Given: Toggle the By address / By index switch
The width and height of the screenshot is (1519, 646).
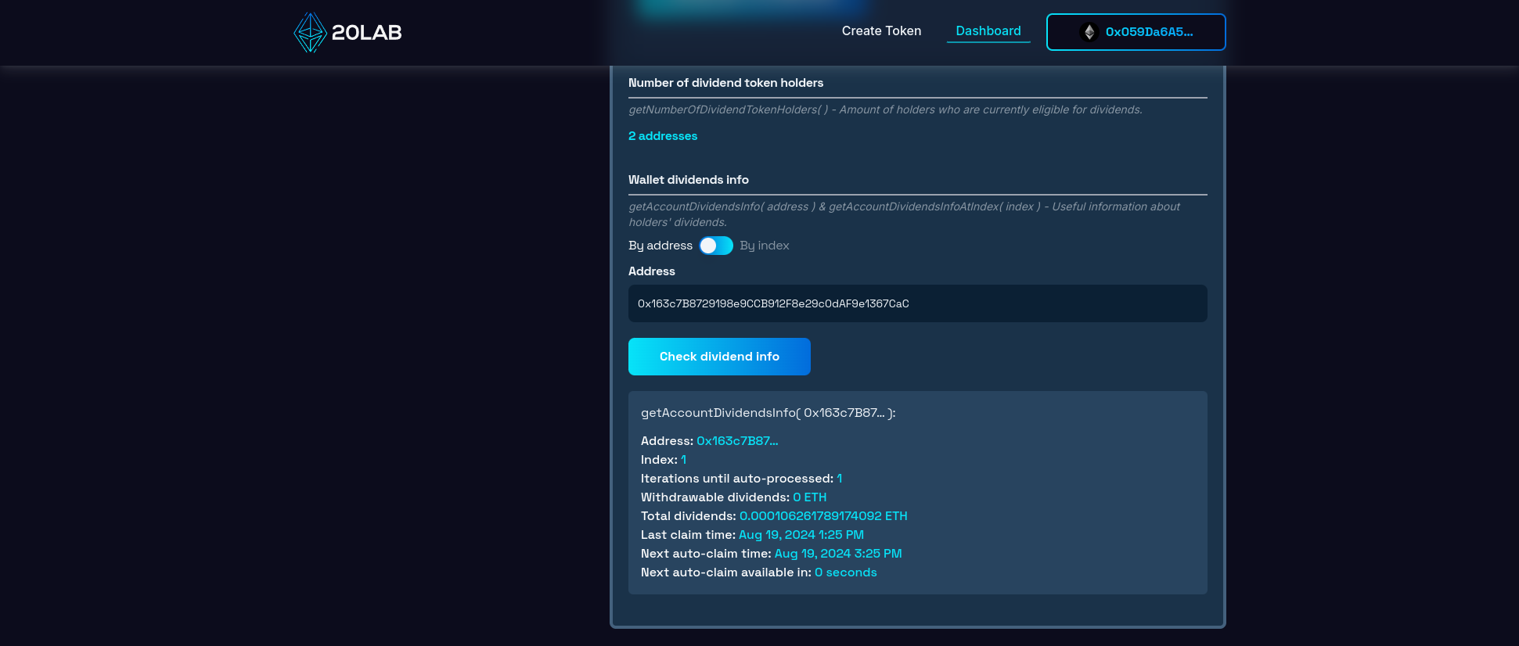Looking at the screenshot, I should [x=716, y=246].
